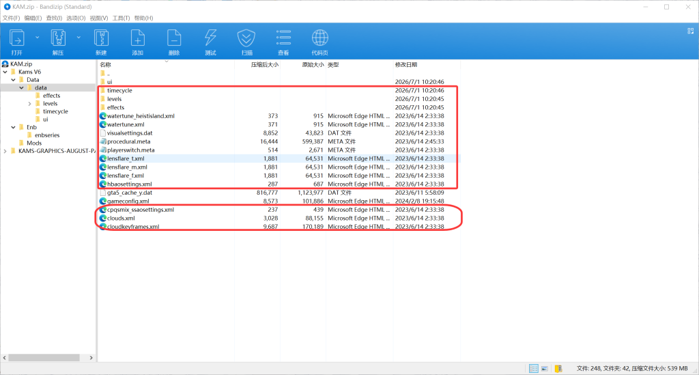699x375 pixels.
Task: Collapse the Data folder node
Action: click(x=14, y=80)
